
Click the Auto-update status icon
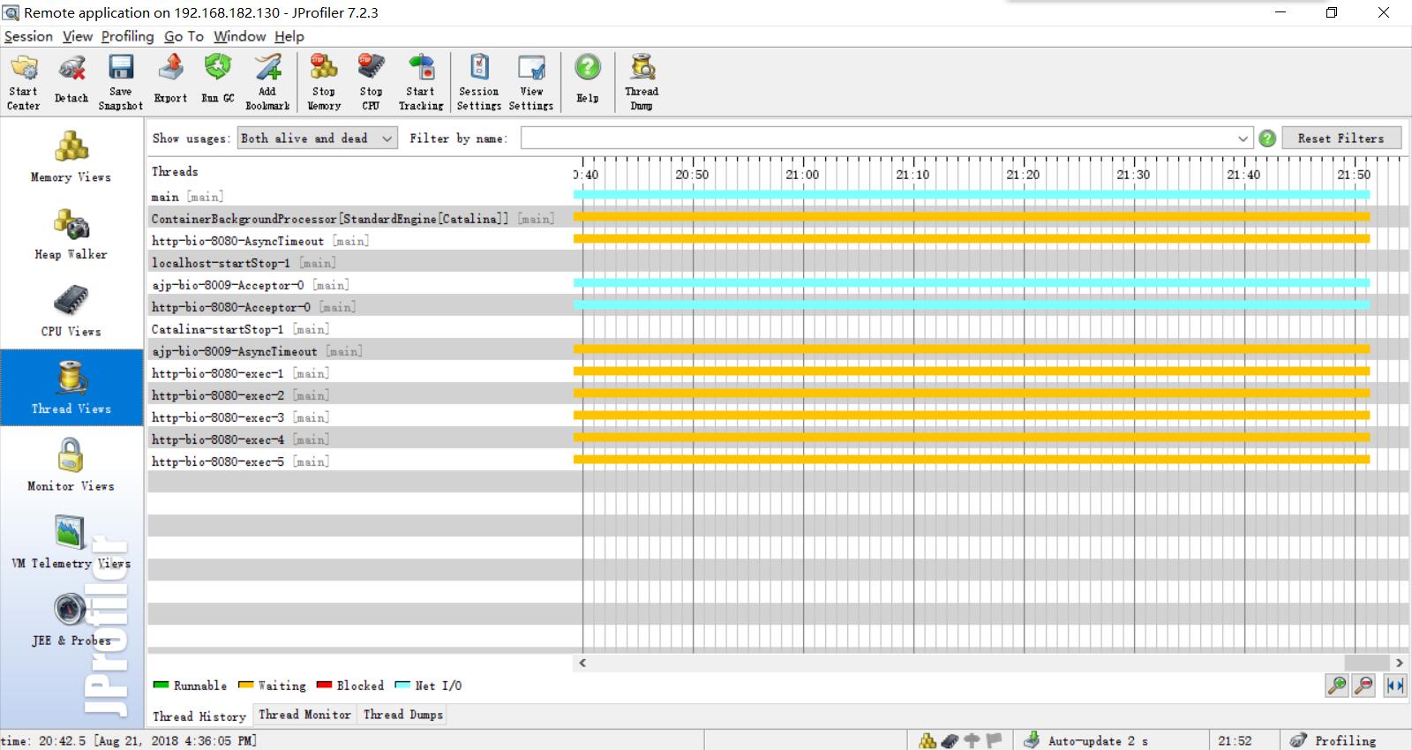pyautogui.click(x=1032, y=740)
